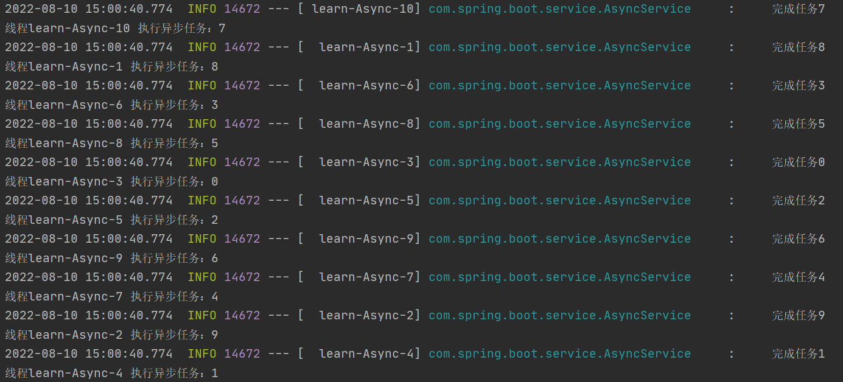Place cursor on line 线程learn-Async-3 执行异步任务：0
Screen dimensions: 843x382
click(111, 182)
